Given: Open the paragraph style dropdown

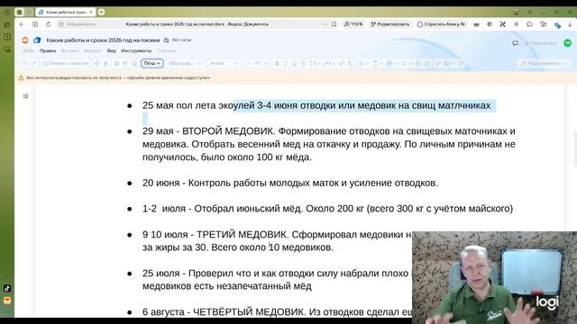Looking at the screenshot, I should [185, 64].
